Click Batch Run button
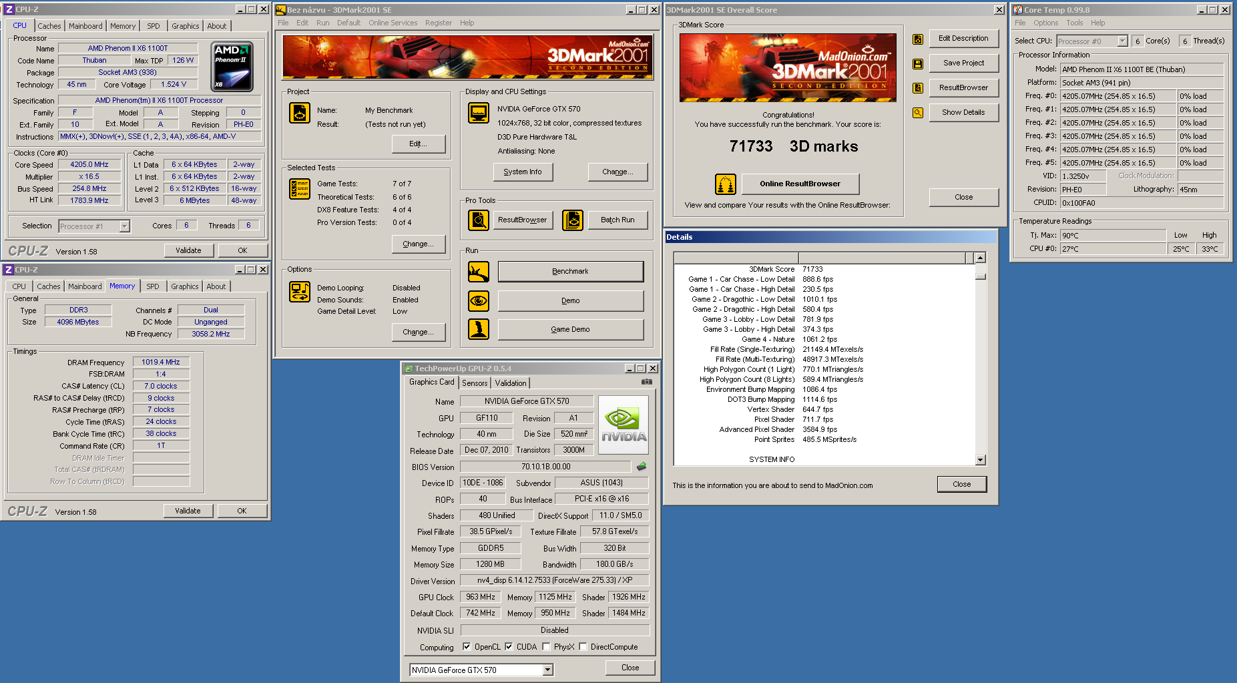This screenshot has height=683, width=1237. (x=617, y=220)
